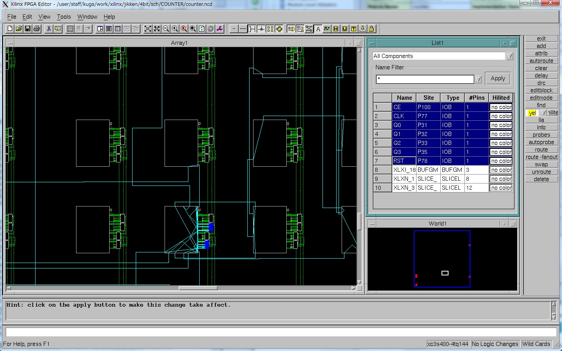Click the waveform probe icon

coord(327,29)
